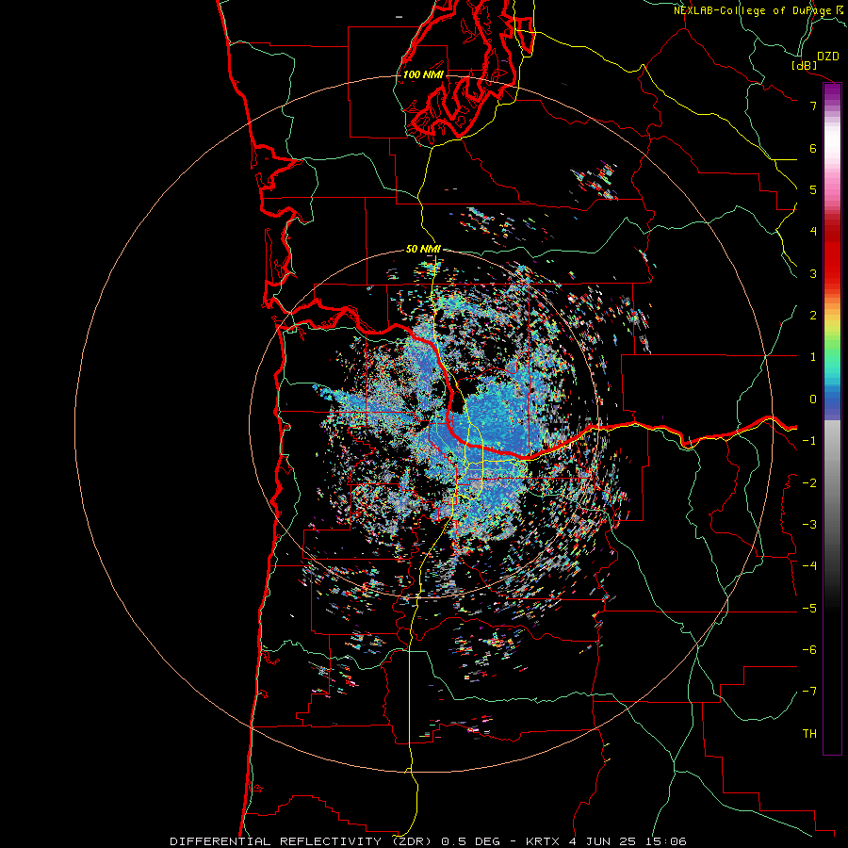Click the '1' value on the color scale
This screenshot has height=848, width=848.
coord(813,357)
